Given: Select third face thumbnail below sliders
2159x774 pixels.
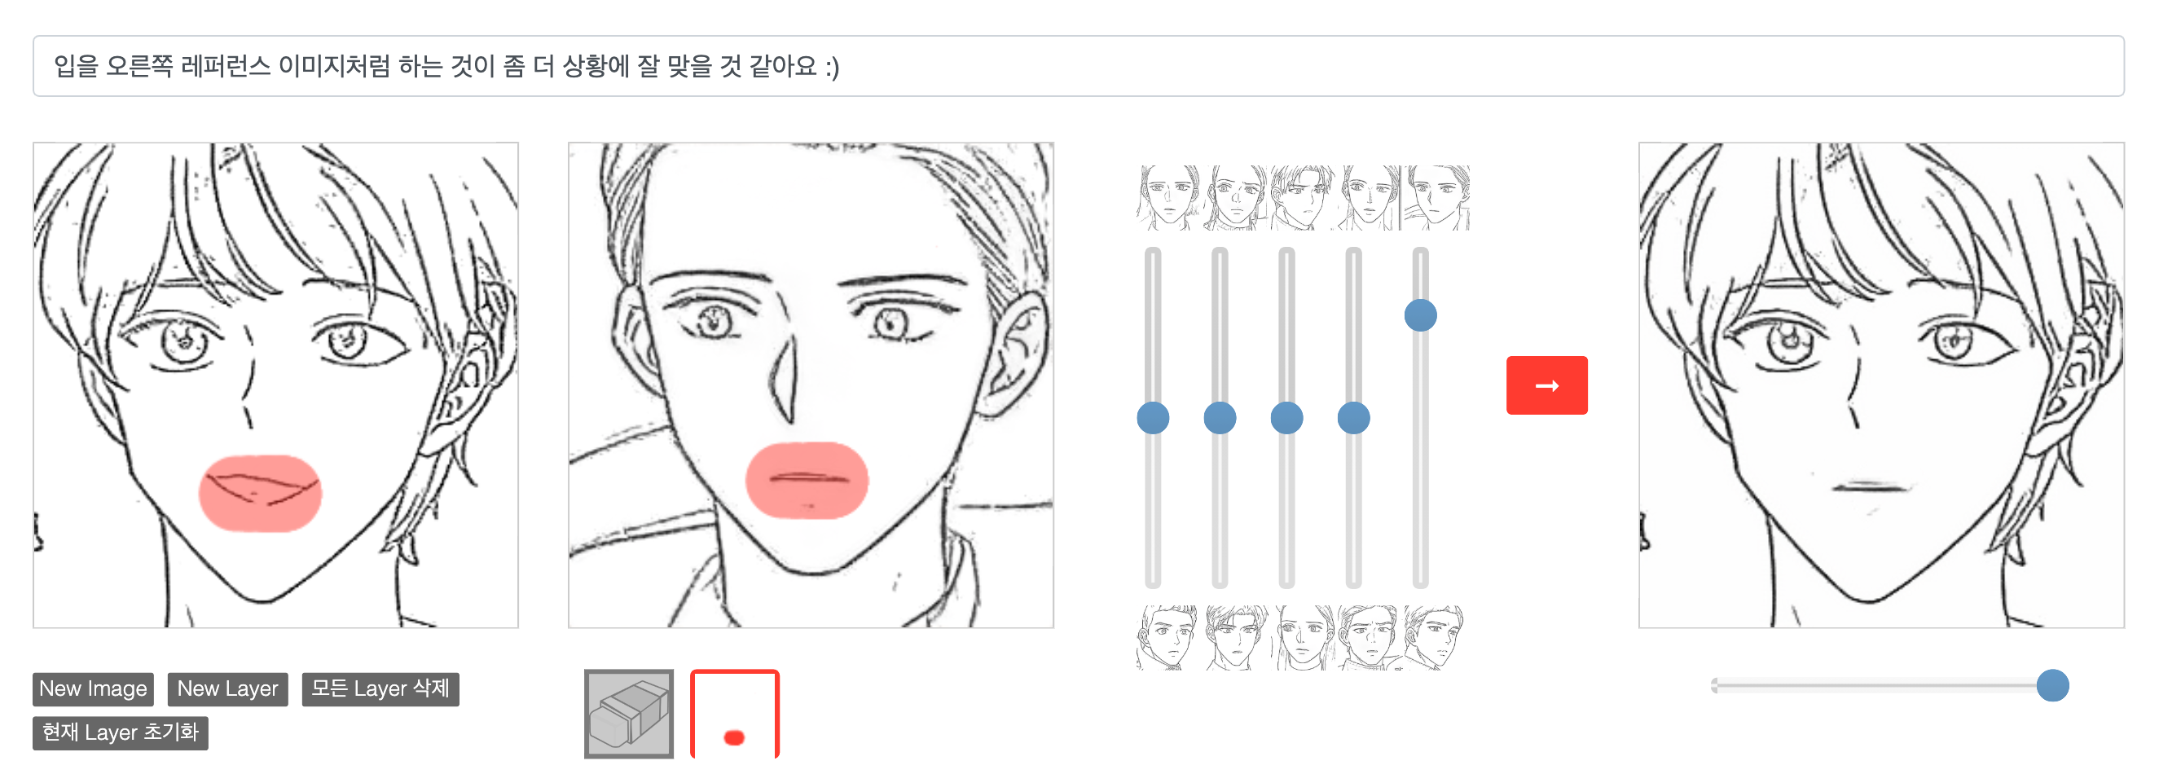Looking at the screenshot, I should click(1304, 638).
